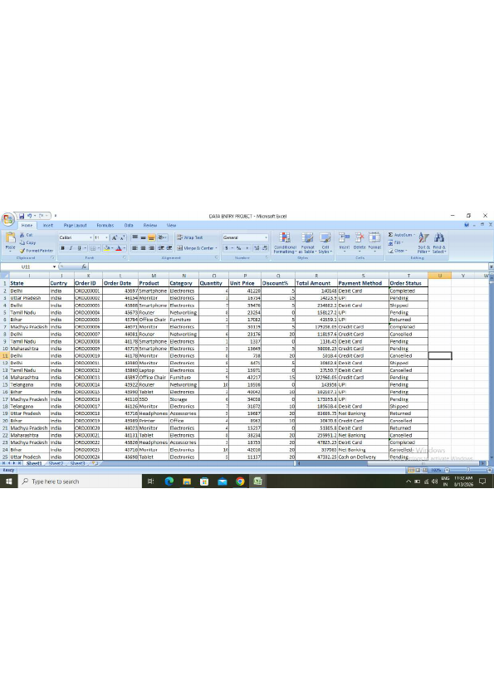
Task: Increase font size with the larger A
Action: pos(114,237)
